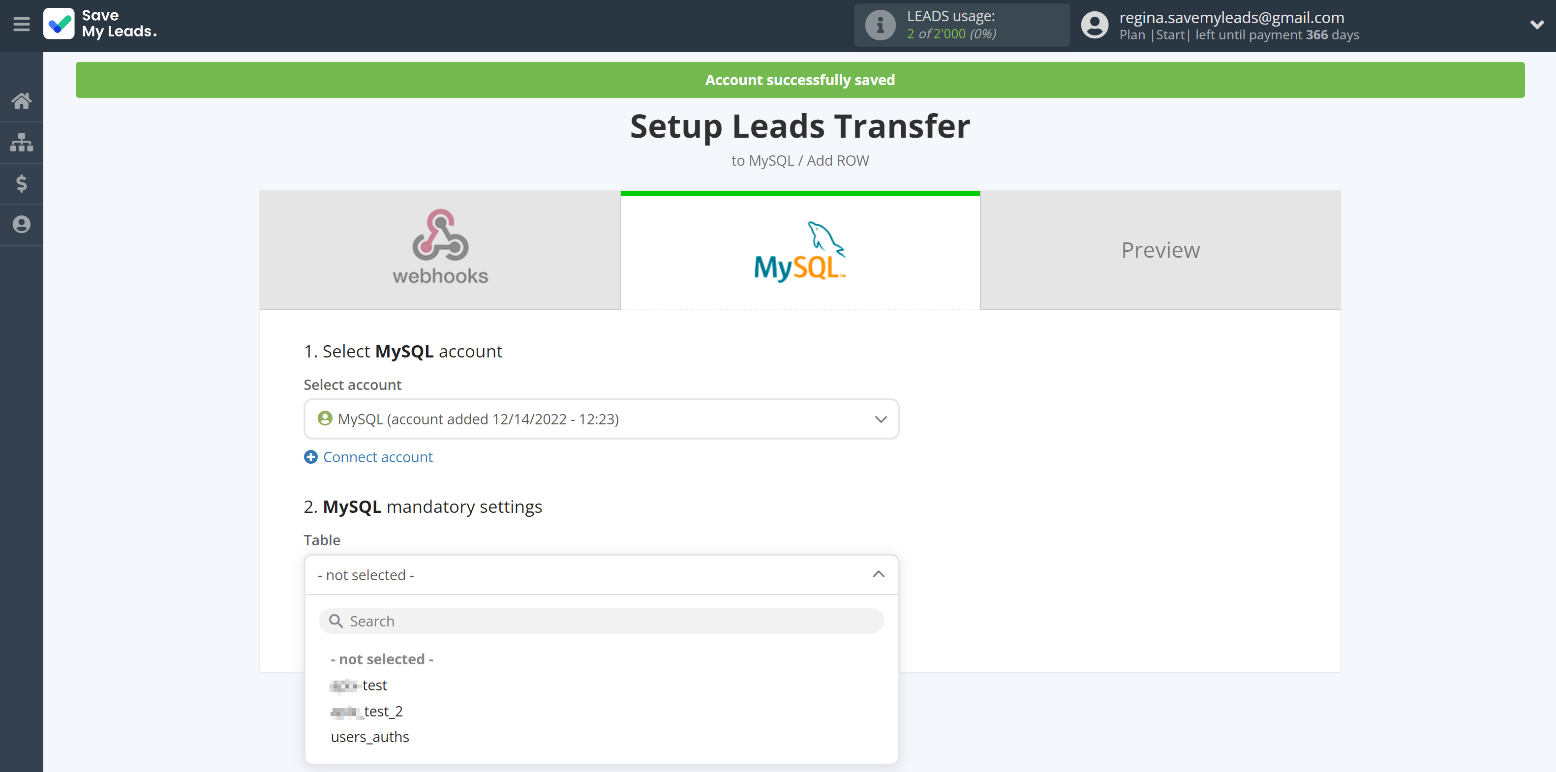Click the plus icon beside Connect account

[310, 457]
